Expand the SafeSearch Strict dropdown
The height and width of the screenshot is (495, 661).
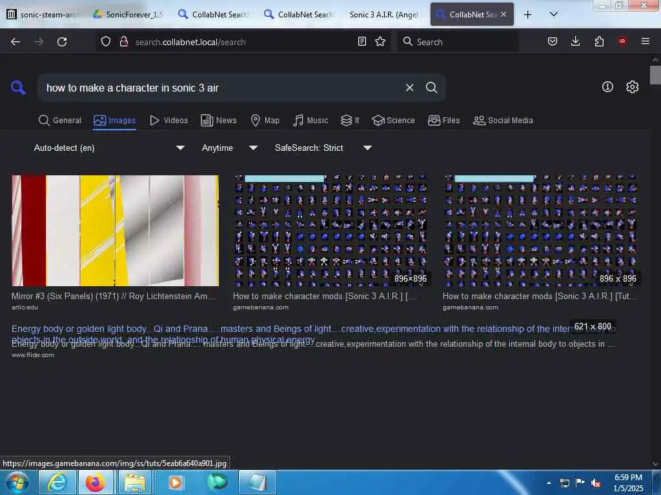(323, 148)
